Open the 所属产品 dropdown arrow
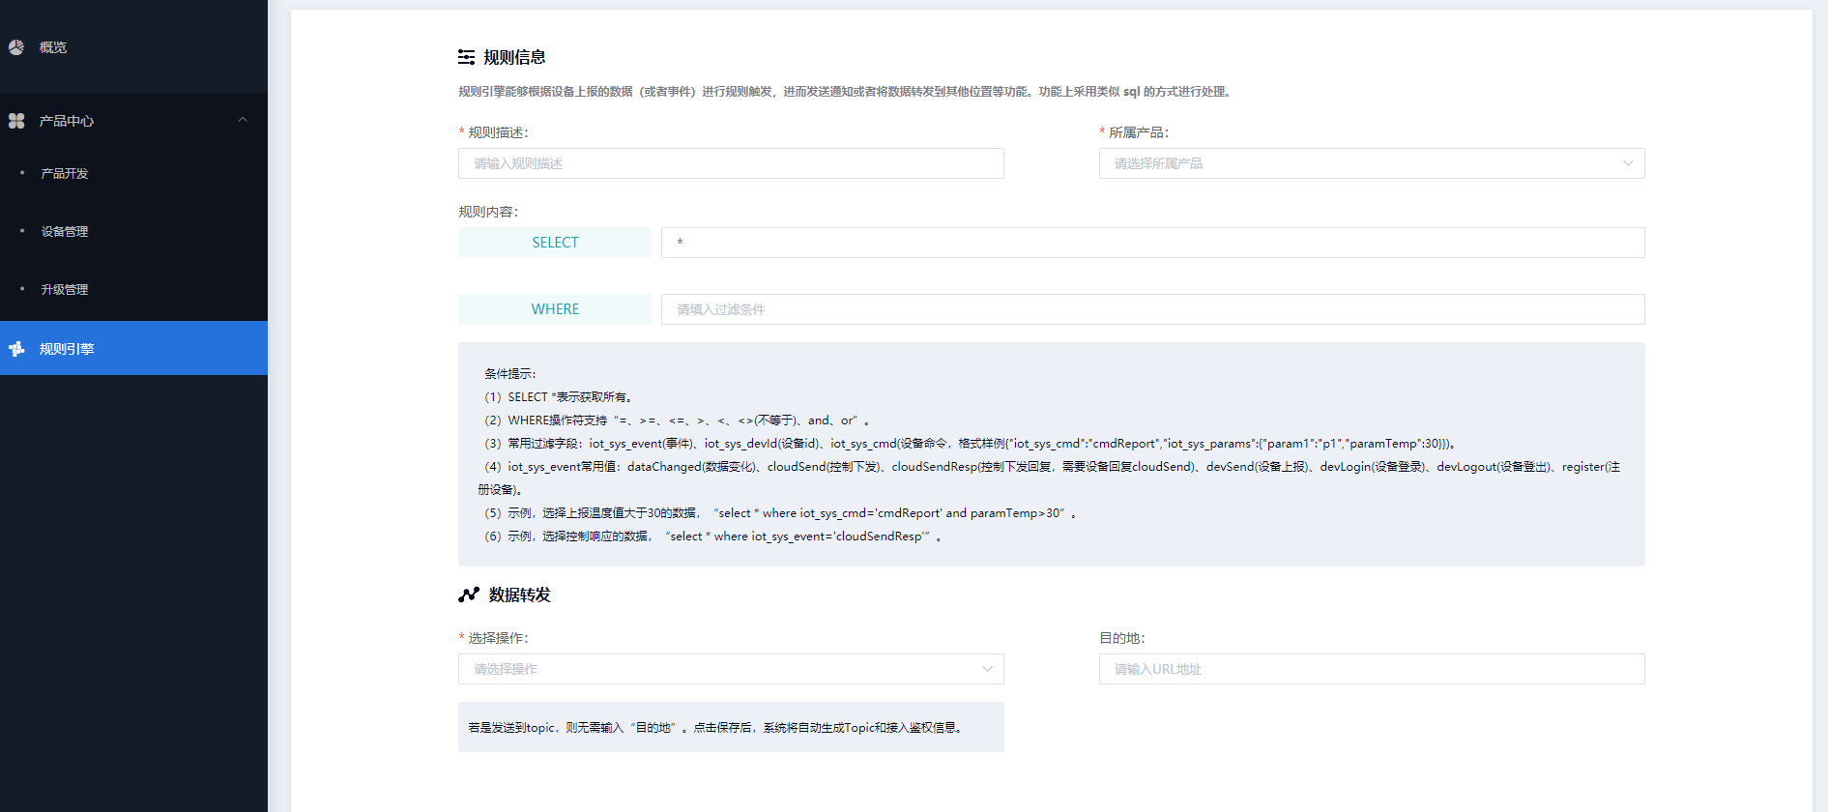Image resolution: width=1828 pixels, height=812 pixels. [1628, 163]
